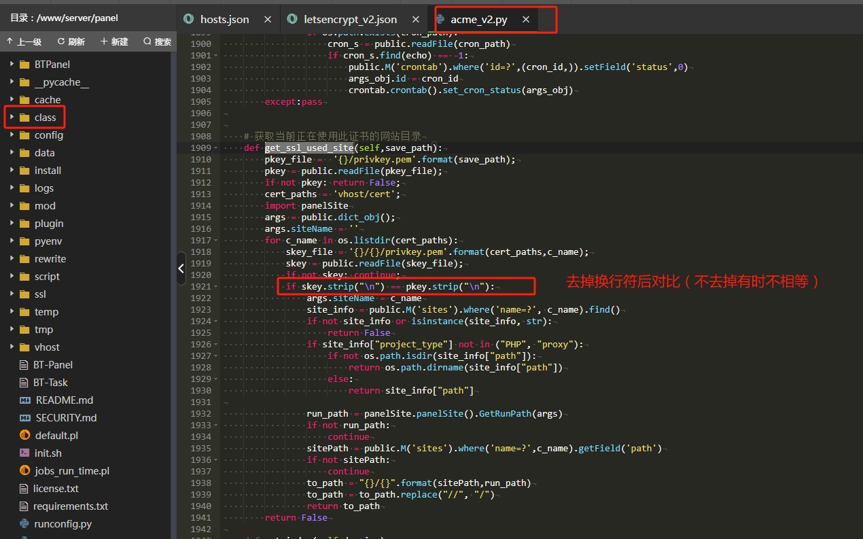863x539 pixels.
Task: Click the __pycache__ folder icon
Action: [24, 82]
